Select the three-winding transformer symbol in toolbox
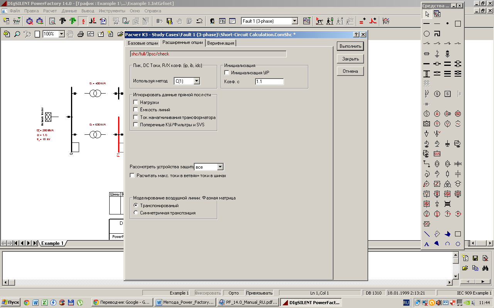This screenshot has width=494, height=308. (x=448, y=184)
